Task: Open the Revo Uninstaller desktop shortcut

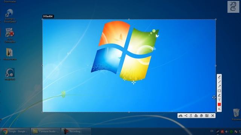Action: coord(10,35)
